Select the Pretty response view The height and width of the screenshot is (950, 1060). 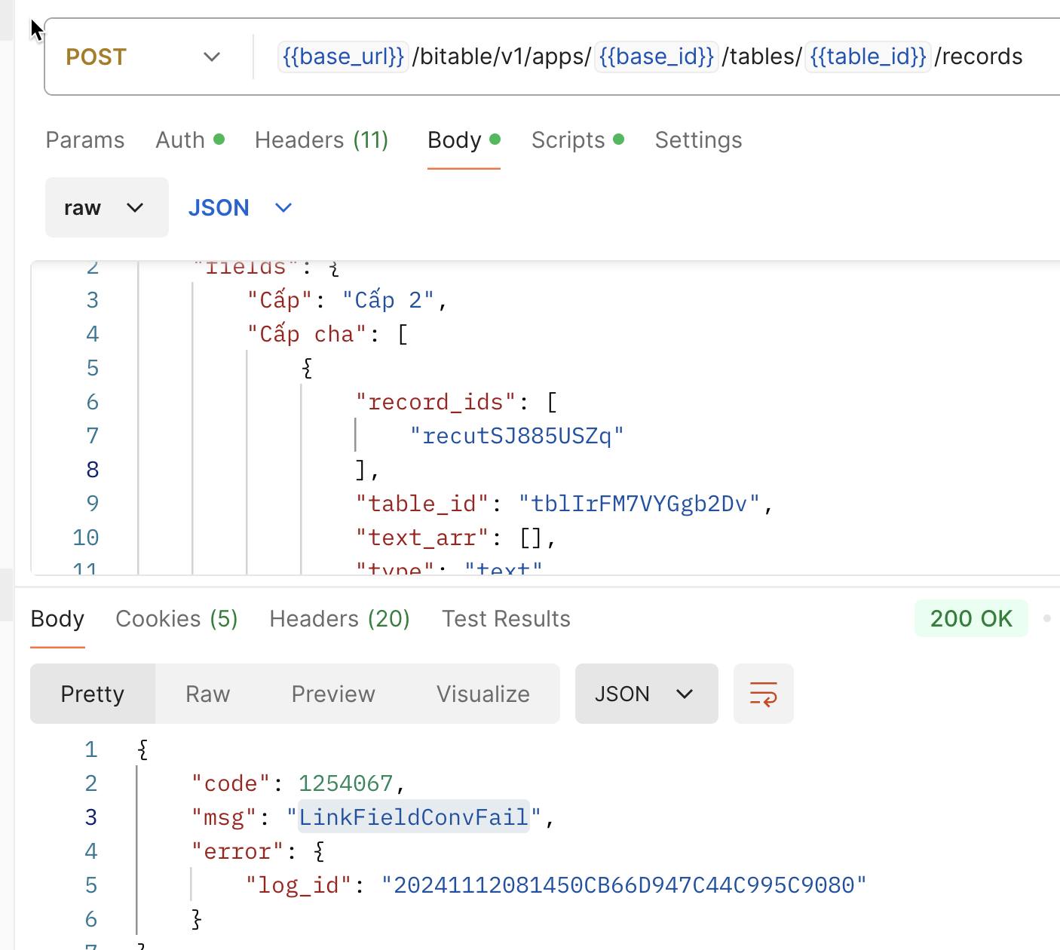[x=93, y=694]
